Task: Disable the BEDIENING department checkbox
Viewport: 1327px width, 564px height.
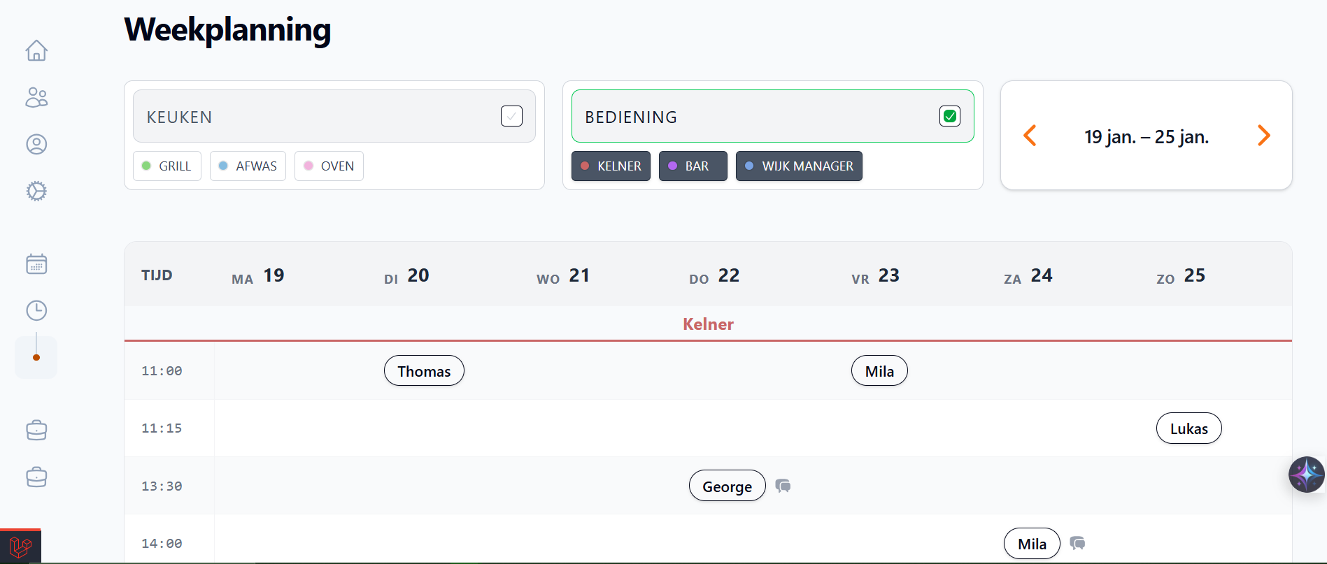Action: pos(949,115)
